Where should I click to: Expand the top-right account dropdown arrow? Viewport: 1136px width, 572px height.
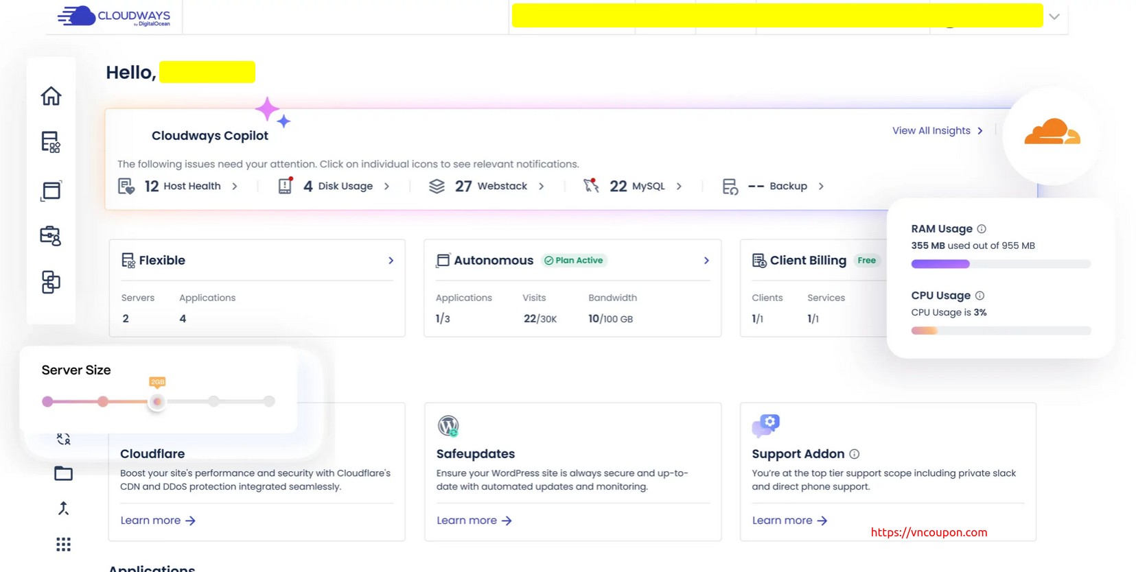(1054, 16)
